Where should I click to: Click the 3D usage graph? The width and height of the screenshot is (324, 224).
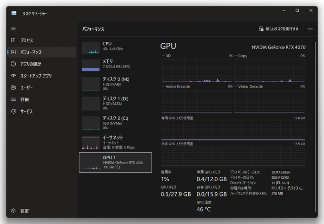tap(197, 70)
